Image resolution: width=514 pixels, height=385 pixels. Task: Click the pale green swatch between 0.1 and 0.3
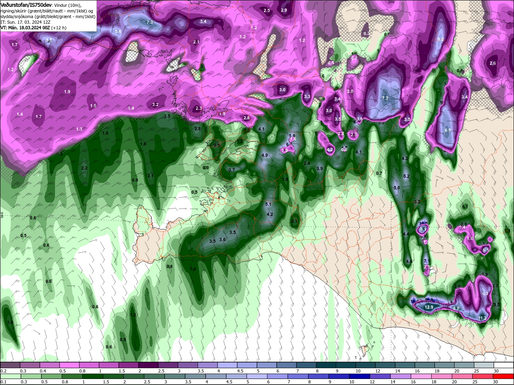[11, 377]
